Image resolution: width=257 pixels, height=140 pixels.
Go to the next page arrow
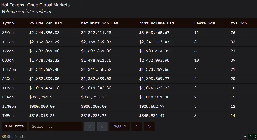pos(136,126)
